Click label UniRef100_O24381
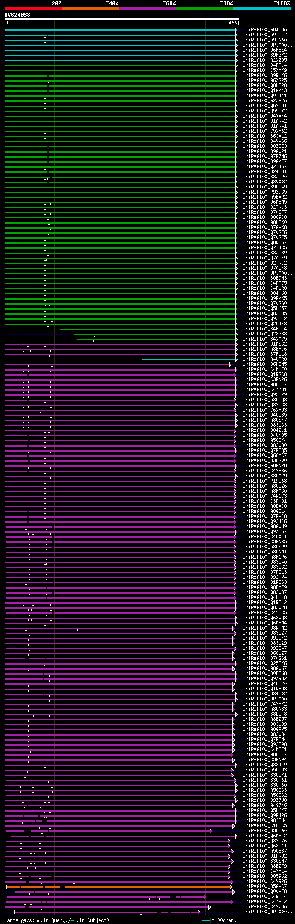 click(265, 171)
